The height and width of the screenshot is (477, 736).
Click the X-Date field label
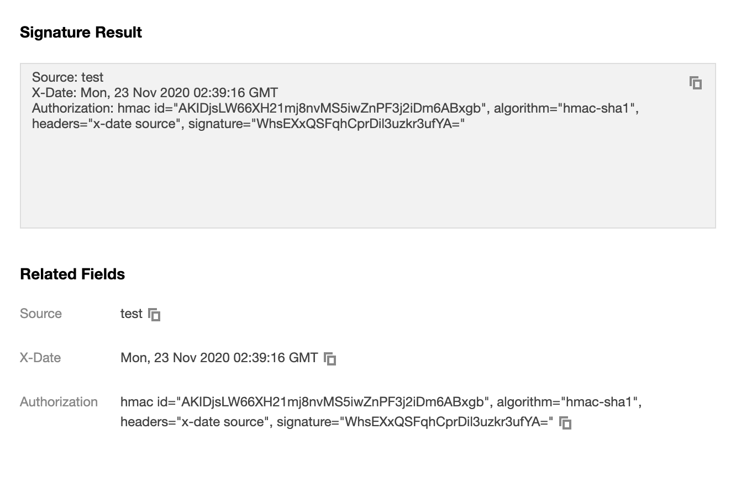click(40, 358)
